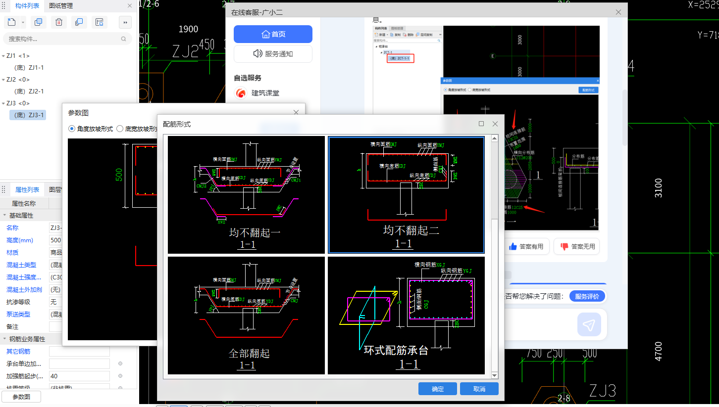
Task: Click the scroll down arrow in 配筋形式
Action: pyautogui.click(x=494, y=376)
